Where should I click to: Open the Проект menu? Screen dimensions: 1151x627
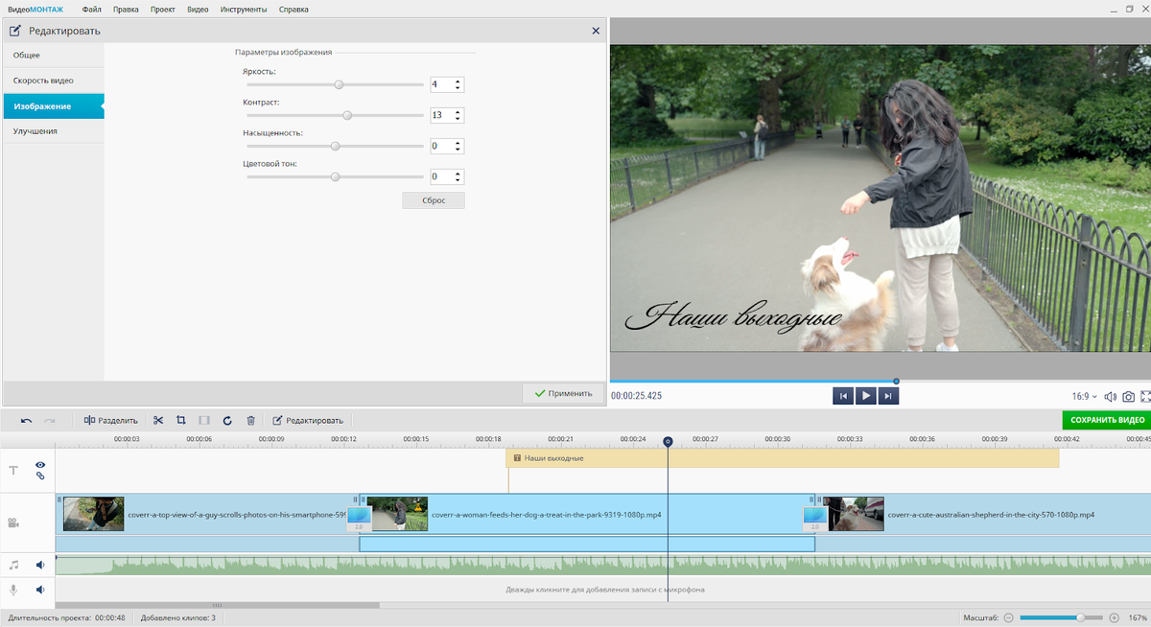(163, 9)
